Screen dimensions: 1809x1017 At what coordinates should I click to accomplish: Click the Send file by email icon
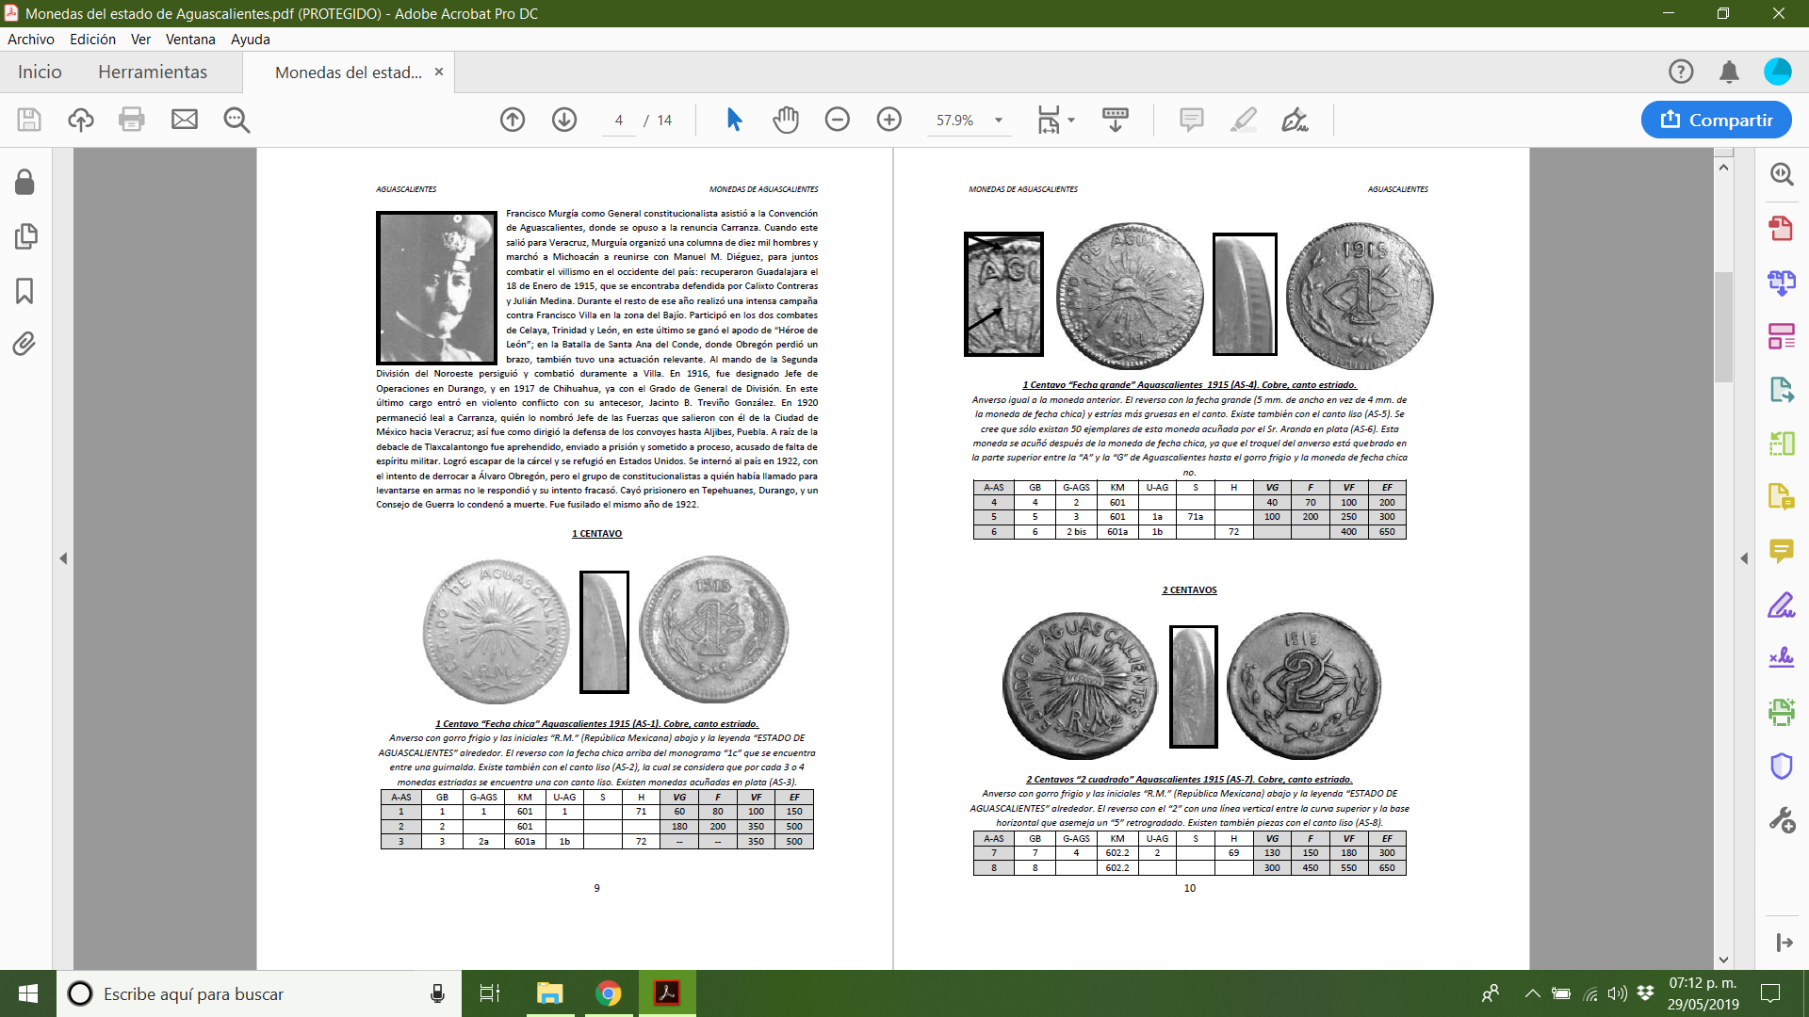coord(185,120)
